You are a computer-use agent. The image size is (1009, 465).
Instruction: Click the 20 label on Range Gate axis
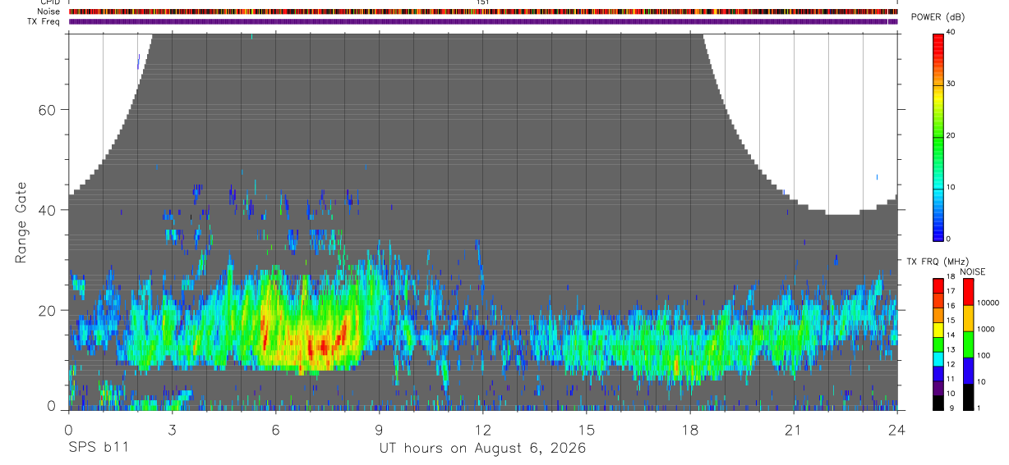click(x=48, y=311)
